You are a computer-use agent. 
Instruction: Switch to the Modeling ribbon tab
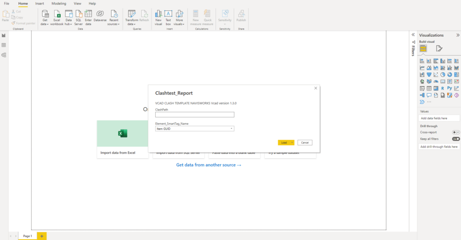pyautogui.click(x=59, y=4)
